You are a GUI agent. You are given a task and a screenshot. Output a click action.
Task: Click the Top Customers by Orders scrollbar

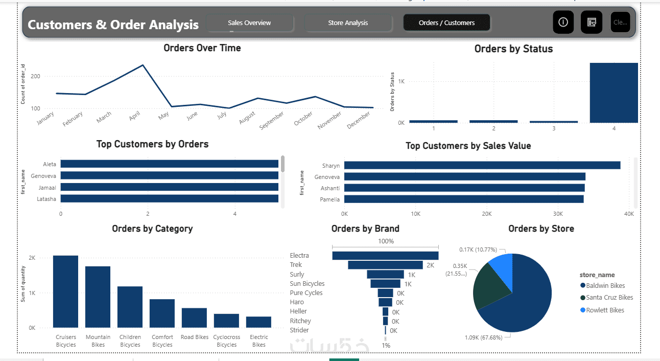click(x=282, y=164)
